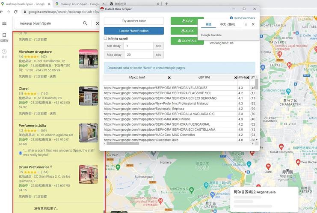Image resolution: width=317 pixels, height=213 pixels.
Task: Click the 'hfpxzc href' column header
Action: (x=137, y=77)
